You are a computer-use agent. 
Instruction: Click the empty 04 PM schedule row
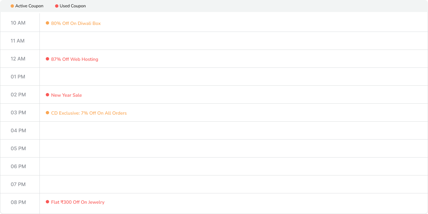(x=234, y=131)
